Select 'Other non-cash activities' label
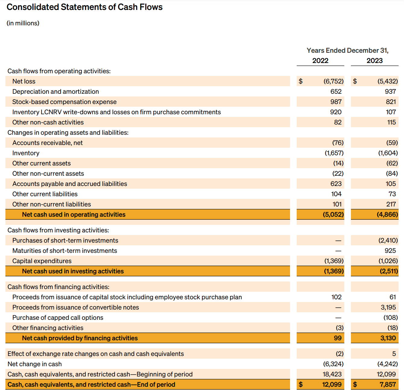The width and height of the screenshot is (404, 390). click(48, 122)
